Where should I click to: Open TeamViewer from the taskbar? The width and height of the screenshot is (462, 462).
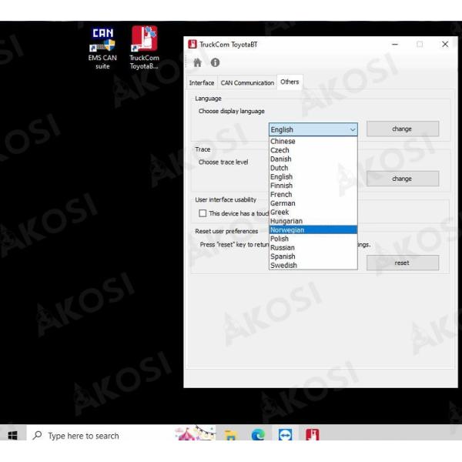(285, 436)
